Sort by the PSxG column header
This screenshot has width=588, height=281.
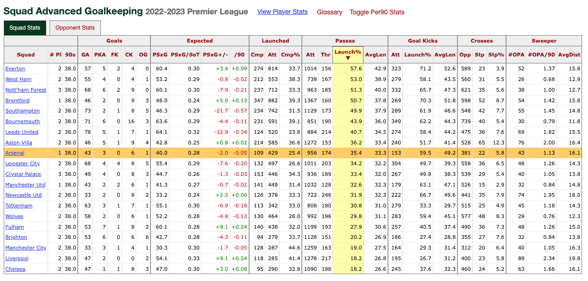(160, 55)
